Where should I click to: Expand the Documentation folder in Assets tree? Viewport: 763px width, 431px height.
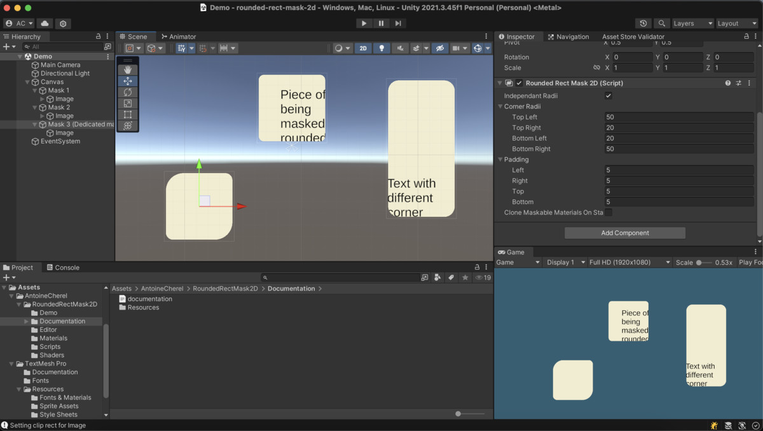(x=27, y=322)
